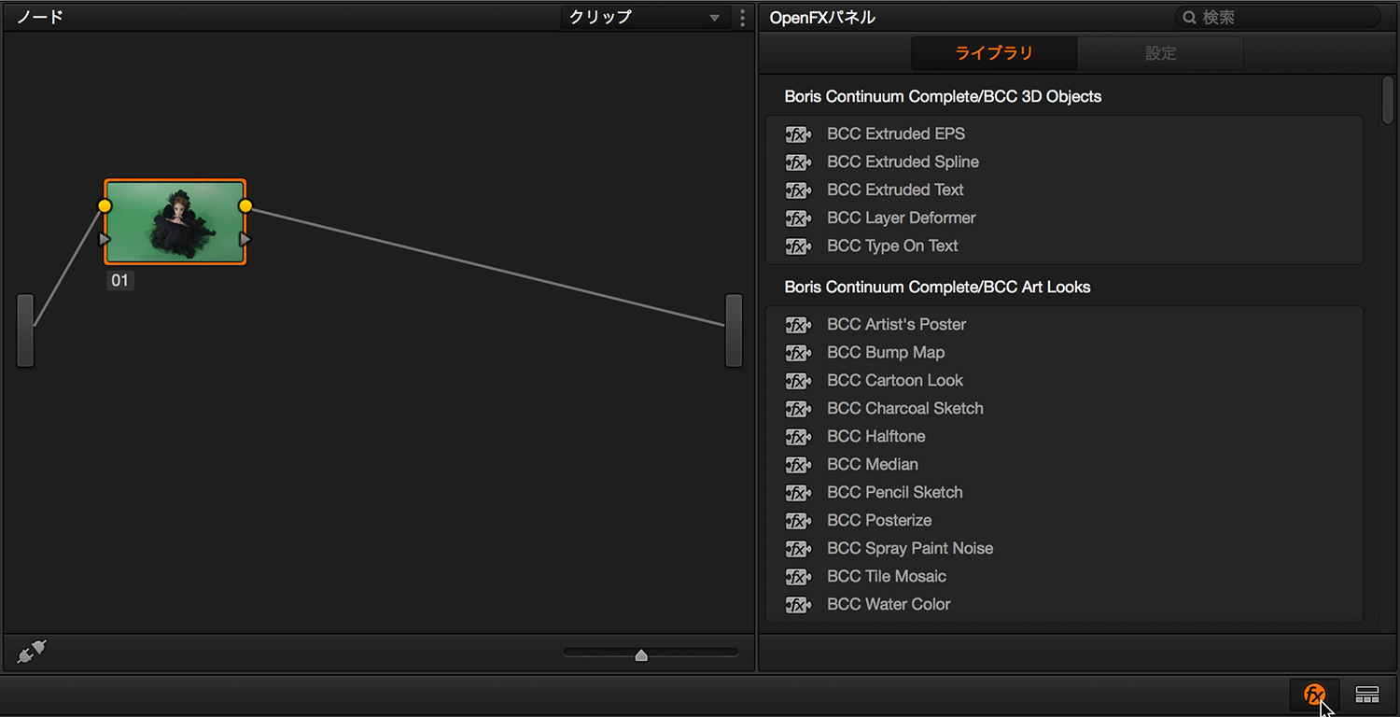Click the node zoom slider handle

point(641,655)
